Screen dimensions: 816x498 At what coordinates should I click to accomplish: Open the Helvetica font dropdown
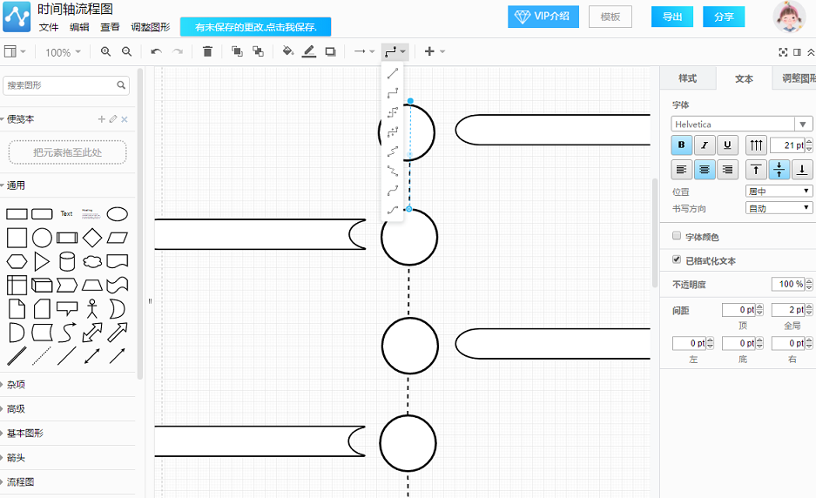pyautogui.click(x=742, y=124)
